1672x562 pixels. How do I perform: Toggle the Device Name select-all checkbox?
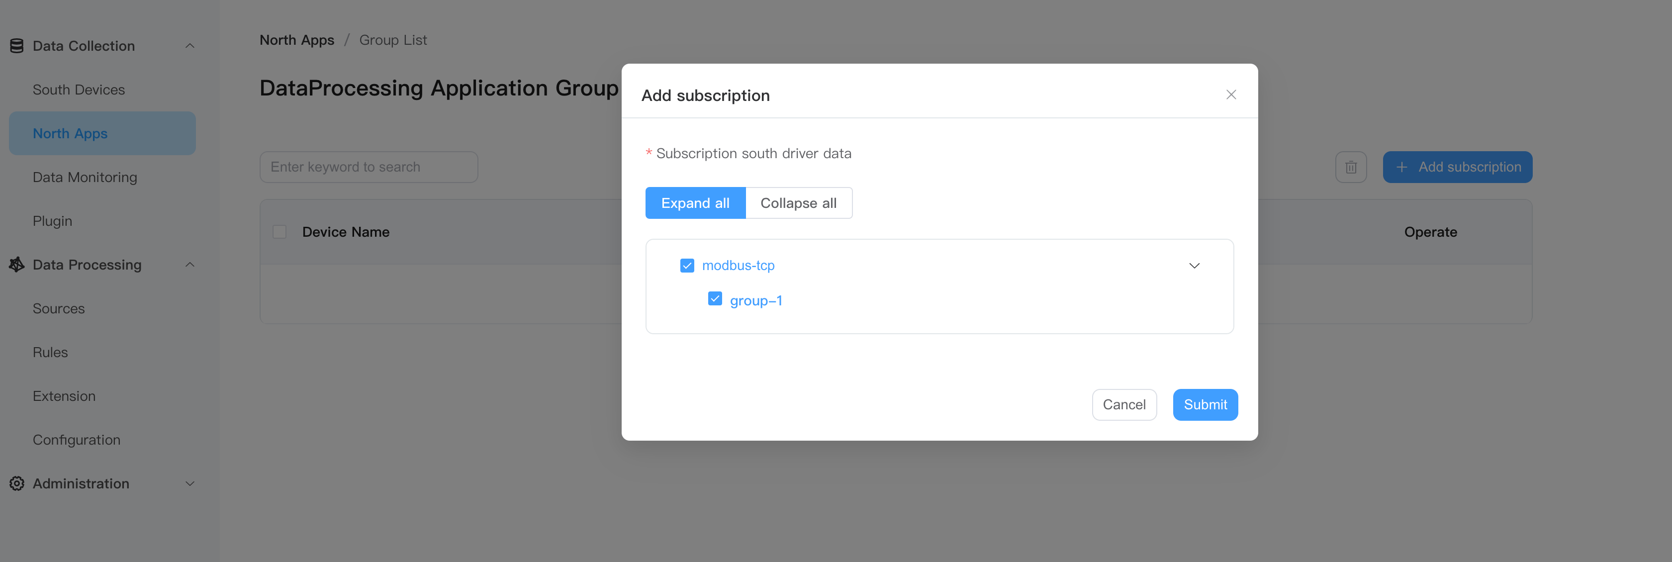pyautogui.click(x=280, y=232)
